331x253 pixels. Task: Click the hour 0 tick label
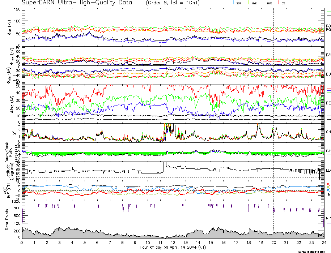[22, 243]
